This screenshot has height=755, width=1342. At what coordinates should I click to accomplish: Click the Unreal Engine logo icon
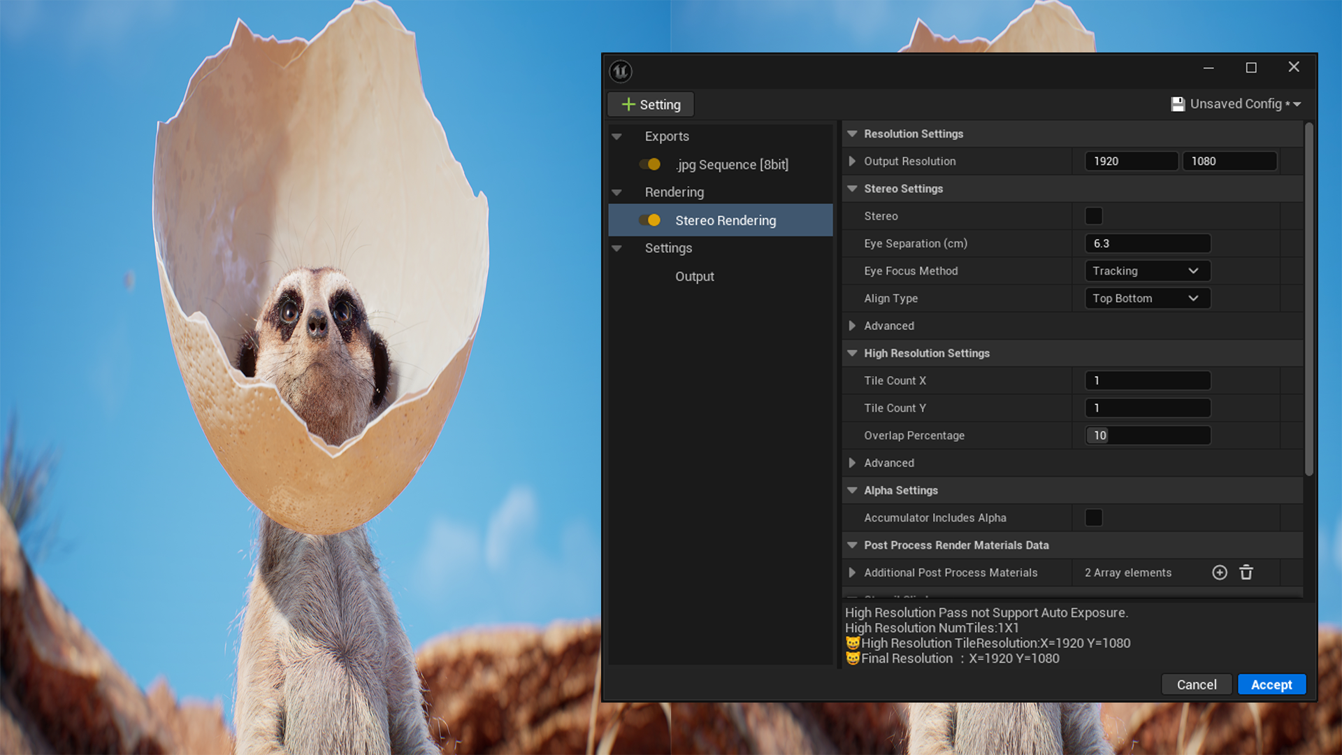point(621,71)
